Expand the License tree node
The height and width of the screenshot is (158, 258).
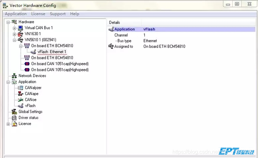pos(8,124)
